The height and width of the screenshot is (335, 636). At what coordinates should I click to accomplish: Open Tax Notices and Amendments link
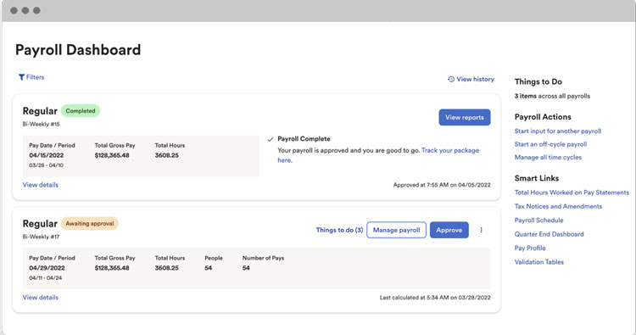[558, 206]
